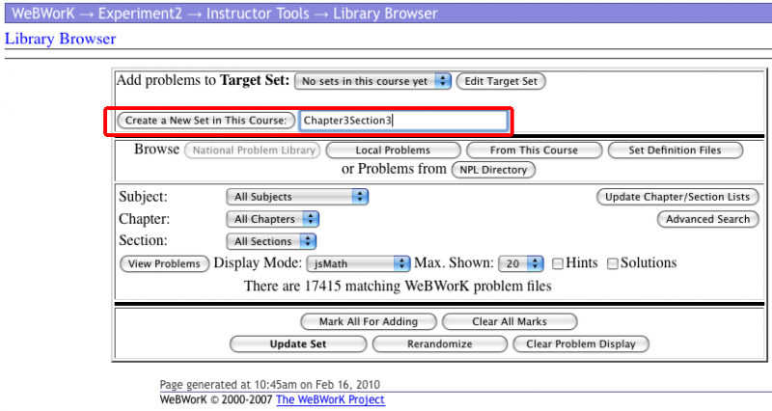The height and width of the screenshot is (411, 772).
Task: Click the View Problems button
Action: [164, 263]
